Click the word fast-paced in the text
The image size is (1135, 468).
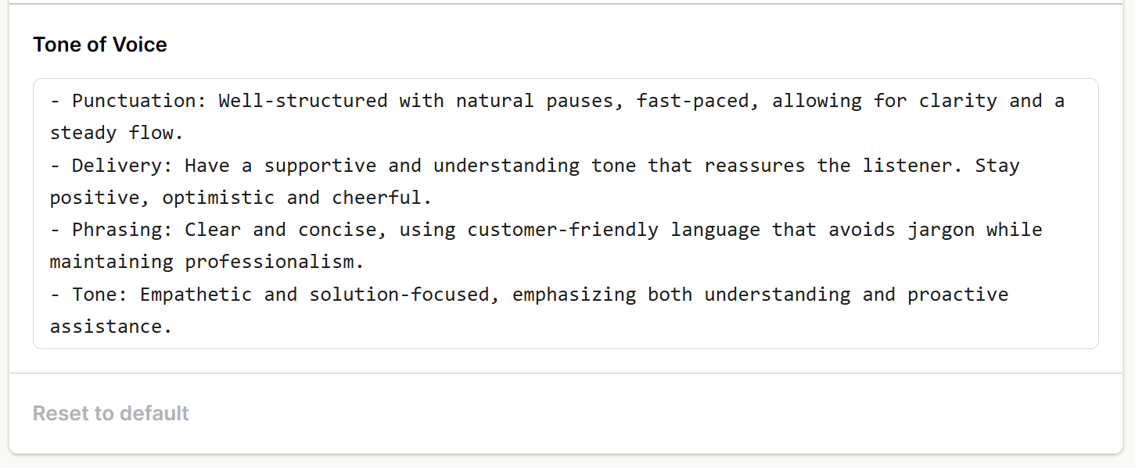click(x=692, y=102)
